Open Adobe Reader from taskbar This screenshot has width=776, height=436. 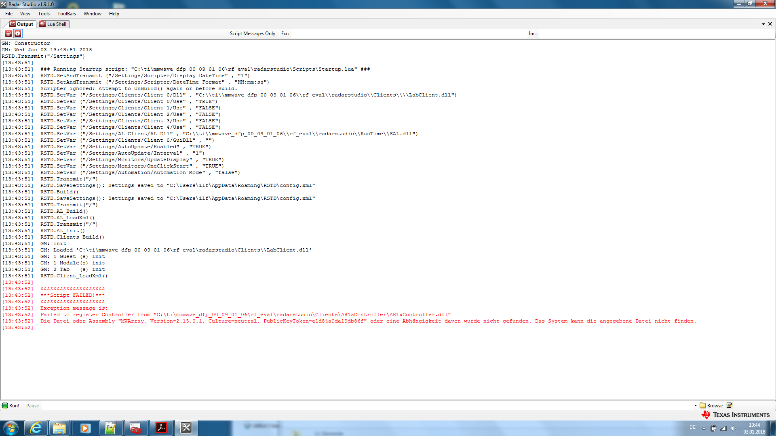[161, 428]
